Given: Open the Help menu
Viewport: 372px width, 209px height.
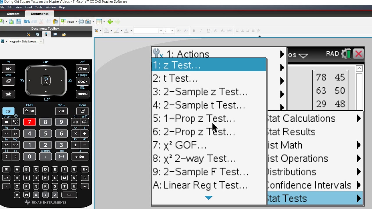Looking at the screenshot, I should click(62, 7).
